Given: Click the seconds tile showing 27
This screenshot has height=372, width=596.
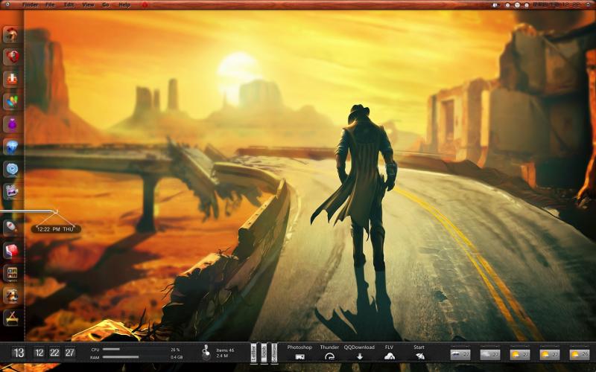Looking at the screenshot, I should 69,353.
